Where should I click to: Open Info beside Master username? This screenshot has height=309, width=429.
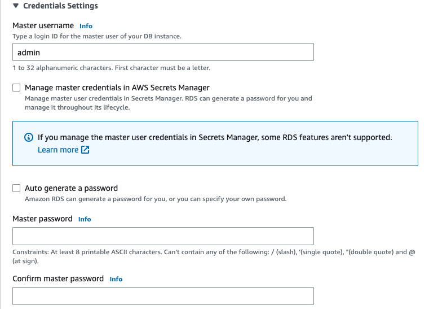tap(86, 26)
